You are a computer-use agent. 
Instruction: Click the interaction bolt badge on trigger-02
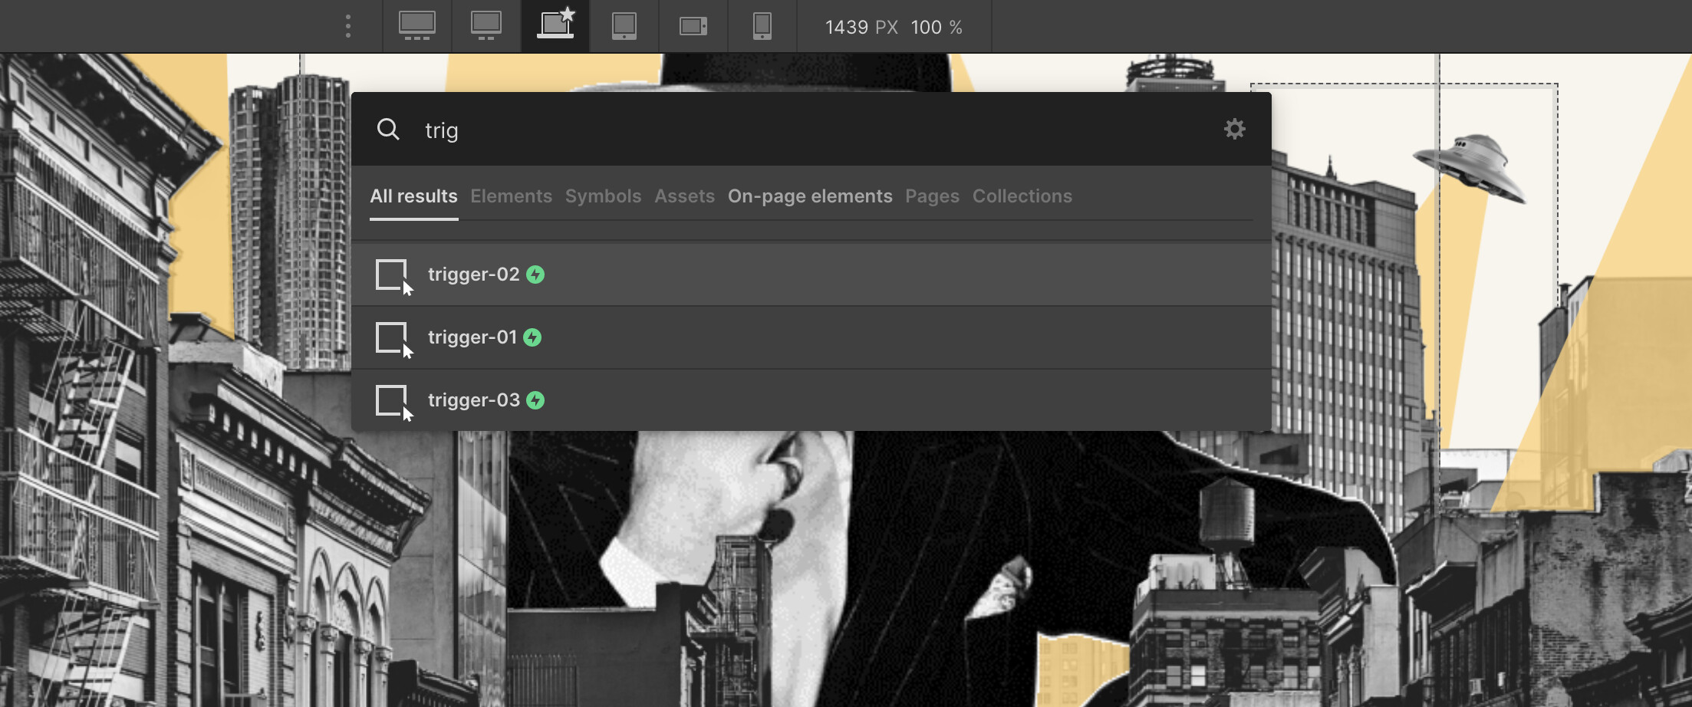(535, 275)
